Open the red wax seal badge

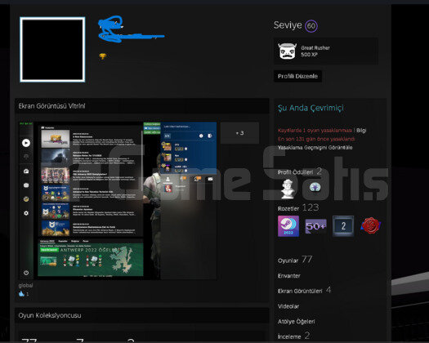point(371,225)
